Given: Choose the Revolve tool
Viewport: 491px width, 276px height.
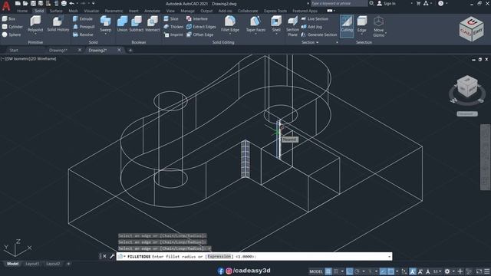Looking at the screenshot, I should click(83, 34).
